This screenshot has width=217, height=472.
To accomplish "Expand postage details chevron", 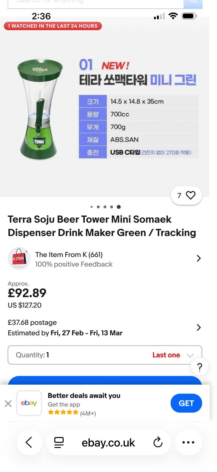I will click(x=199, y=327).
